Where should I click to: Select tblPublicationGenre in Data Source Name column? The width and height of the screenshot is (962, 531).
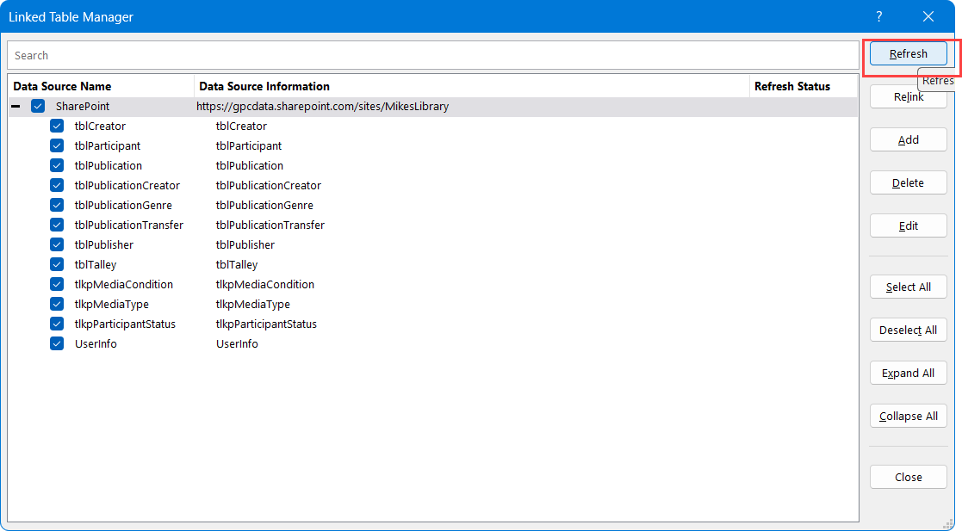[123, 205]
